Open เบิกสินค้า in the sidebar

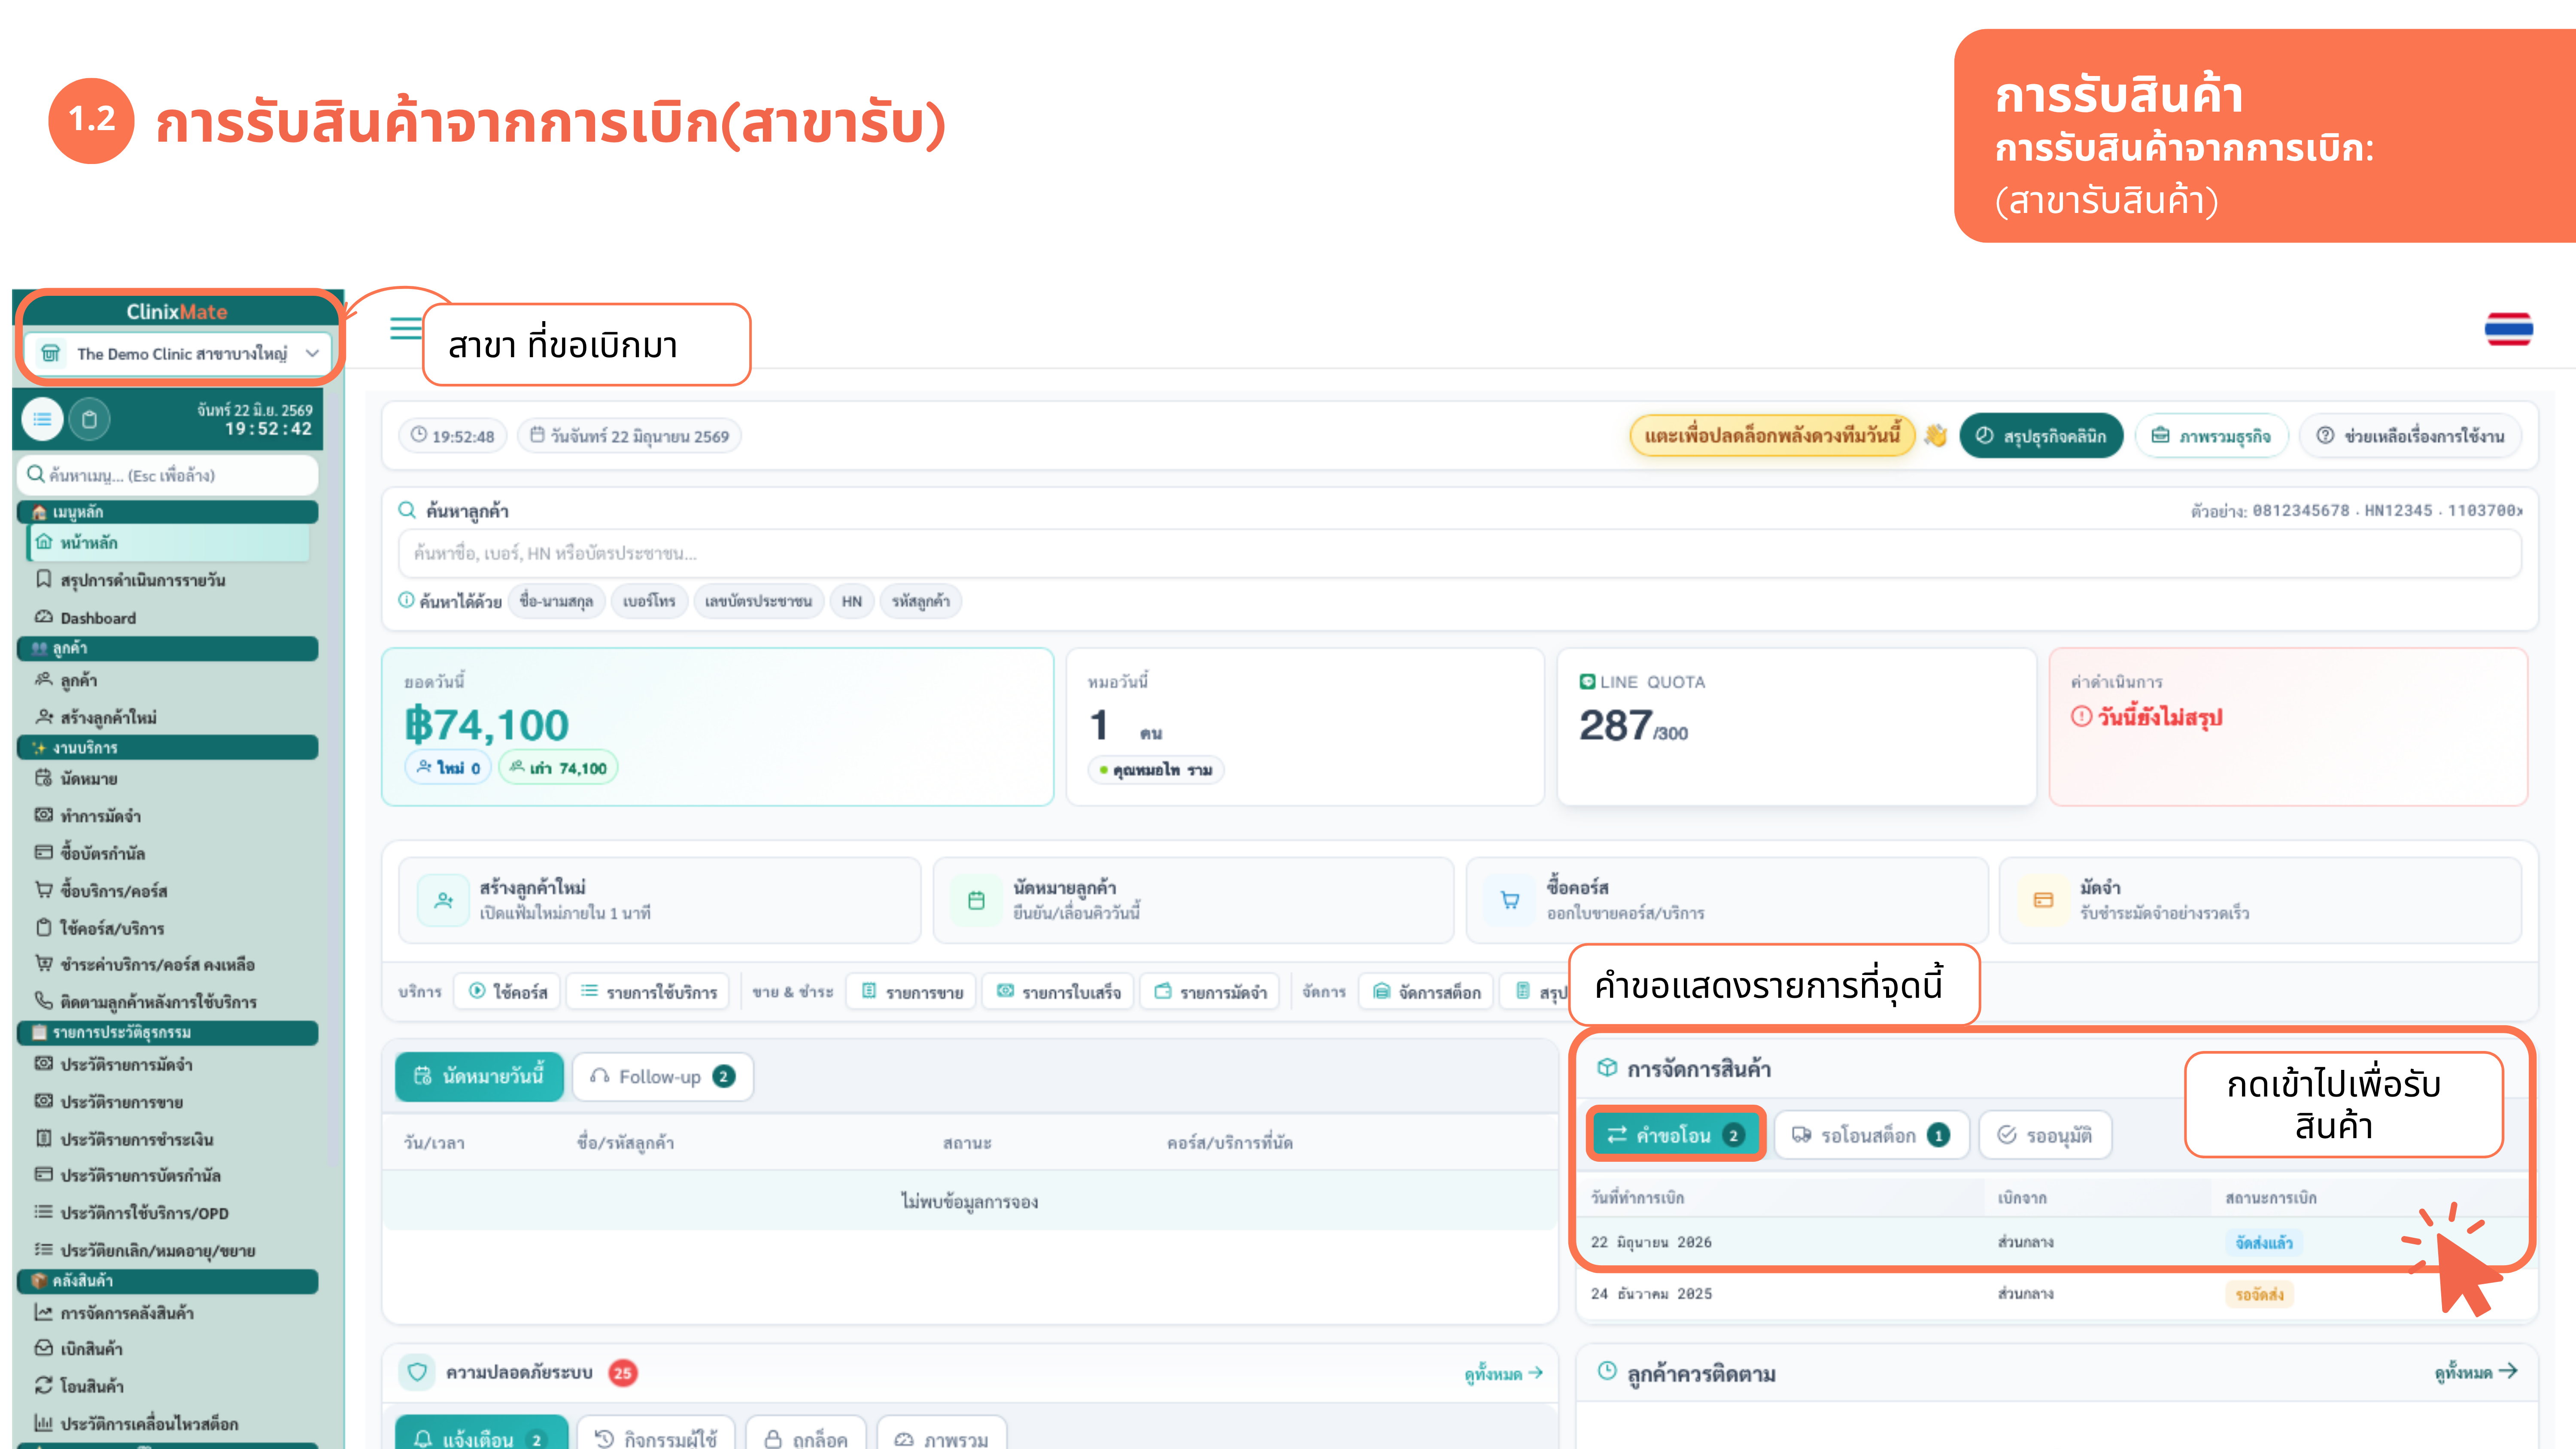[78, 1349]
